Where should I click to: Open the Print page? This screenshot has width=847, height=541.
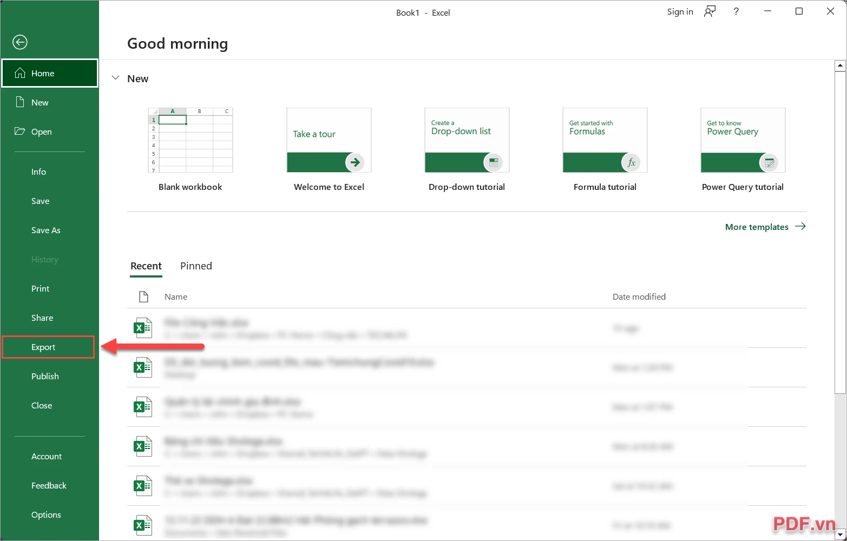(x=50, y=288)
